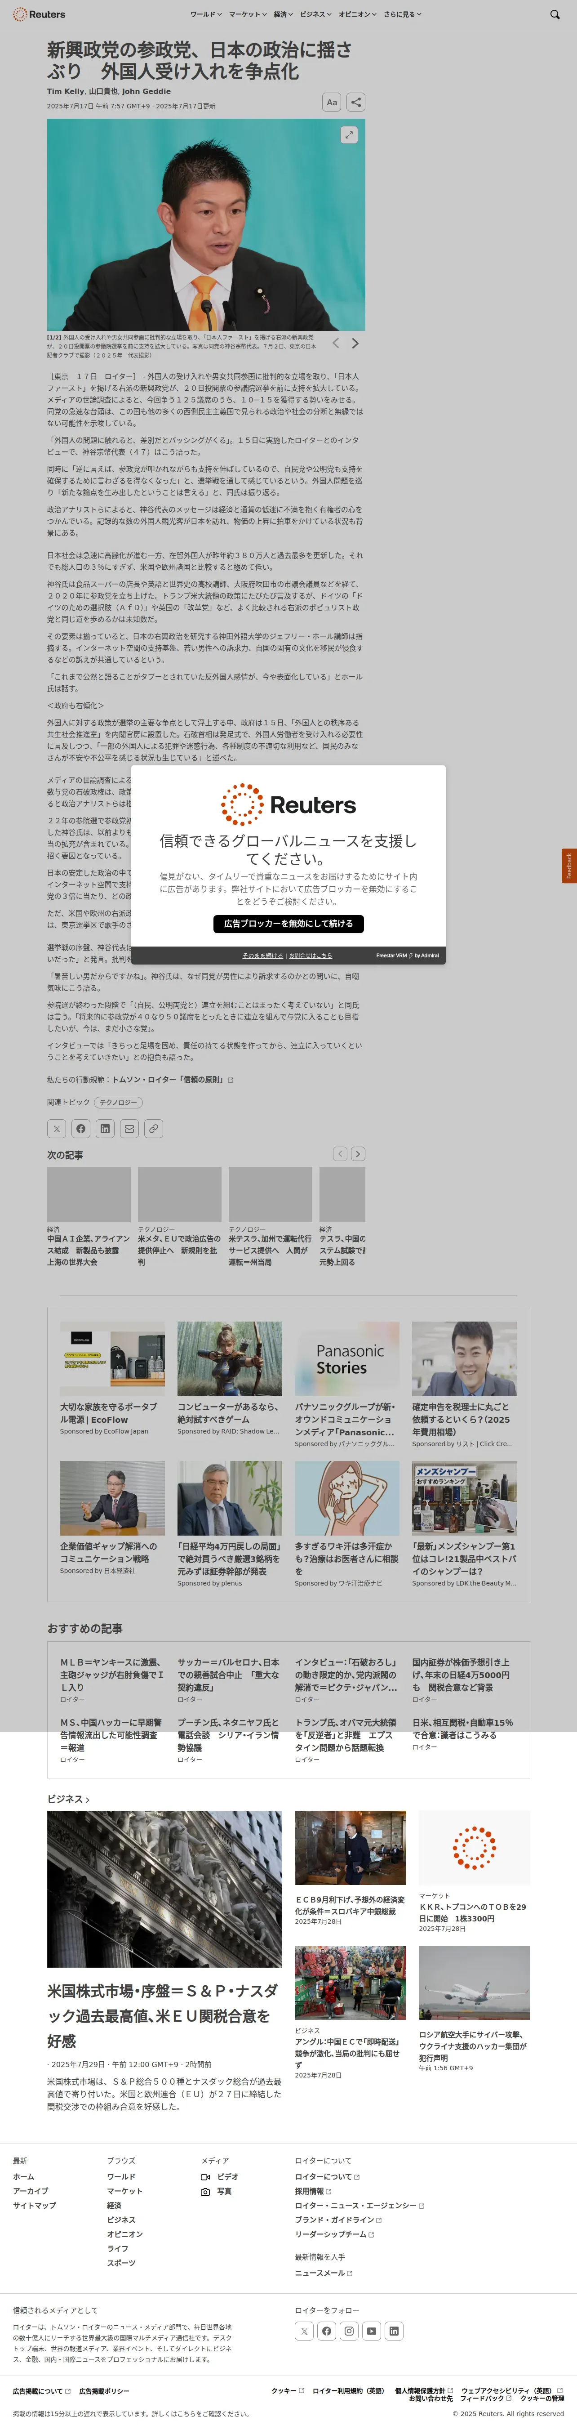Share article on Facebook icon
577x2430 pixels.
pos(81,1128)
